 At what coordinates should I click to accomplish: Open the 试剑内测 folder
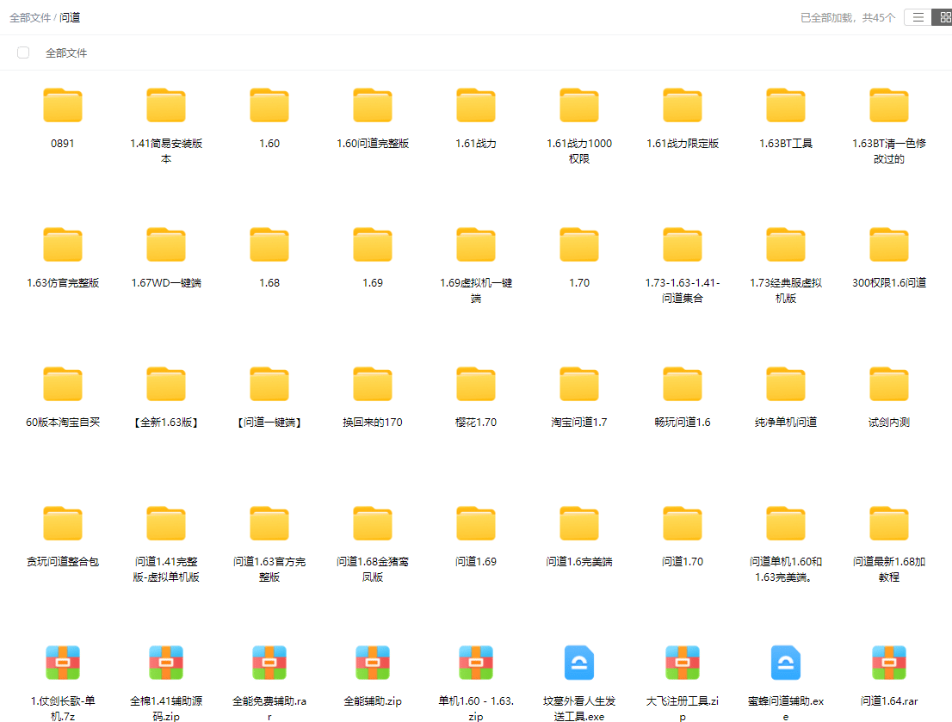pyautogui.click(x=889, y=385)
